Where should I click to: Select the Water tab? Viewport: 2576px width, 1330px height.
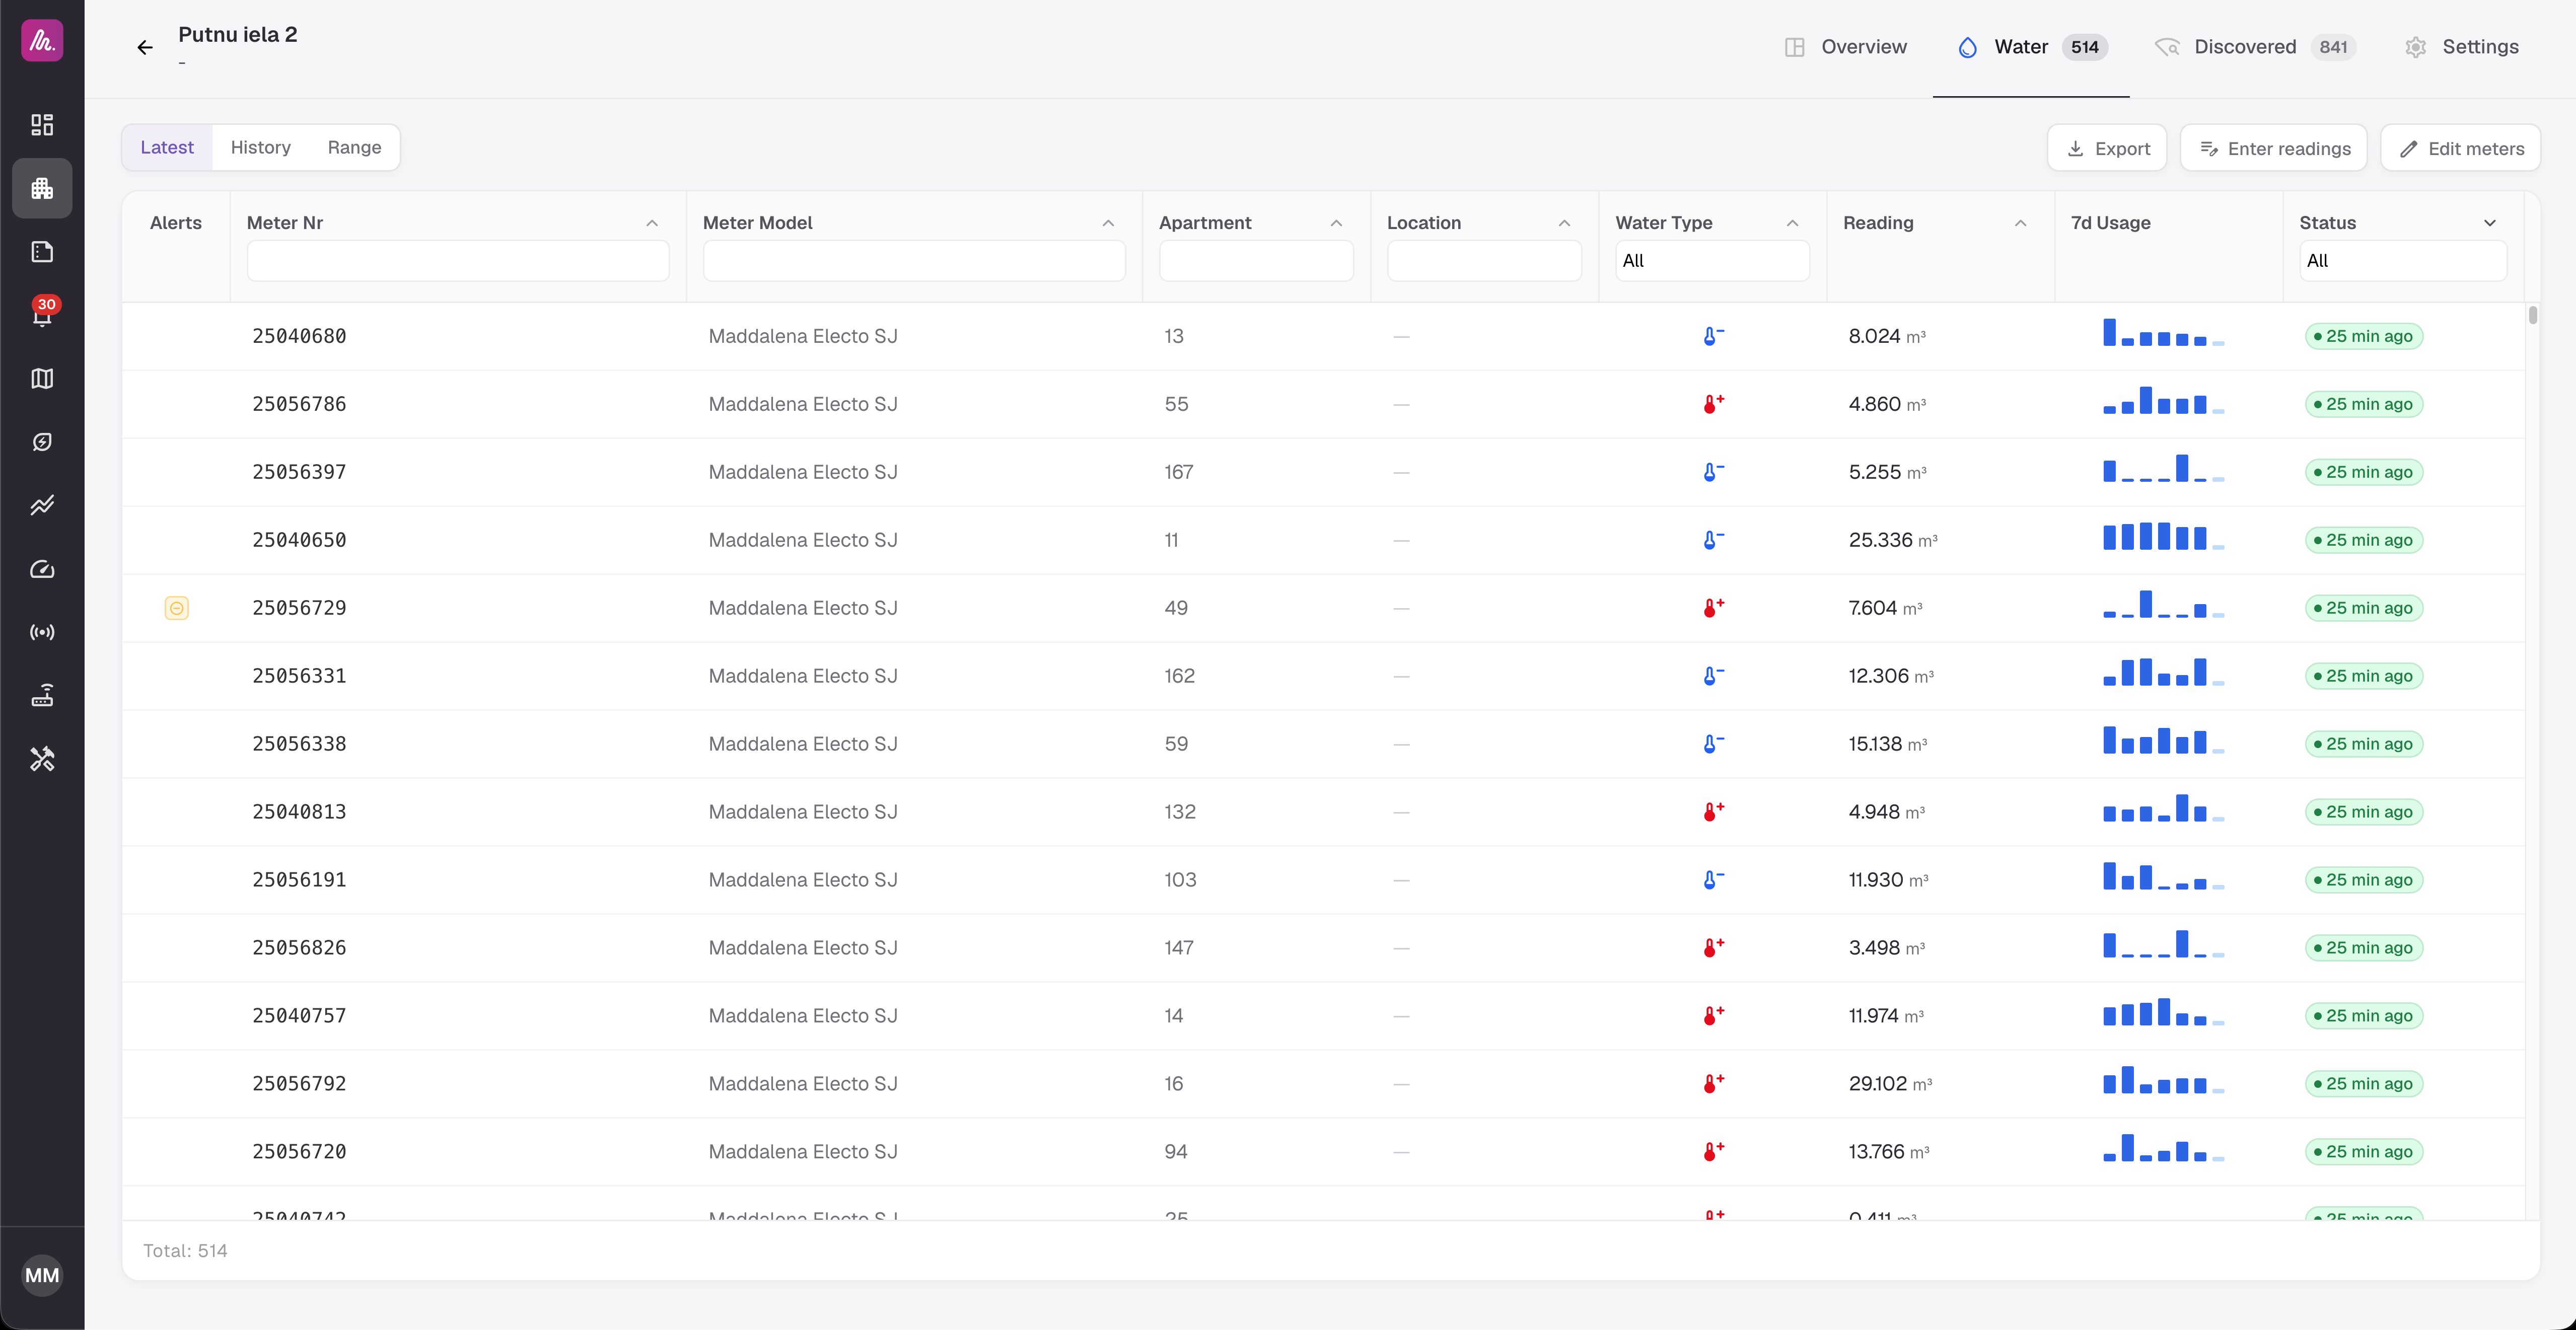point(2031,47)
